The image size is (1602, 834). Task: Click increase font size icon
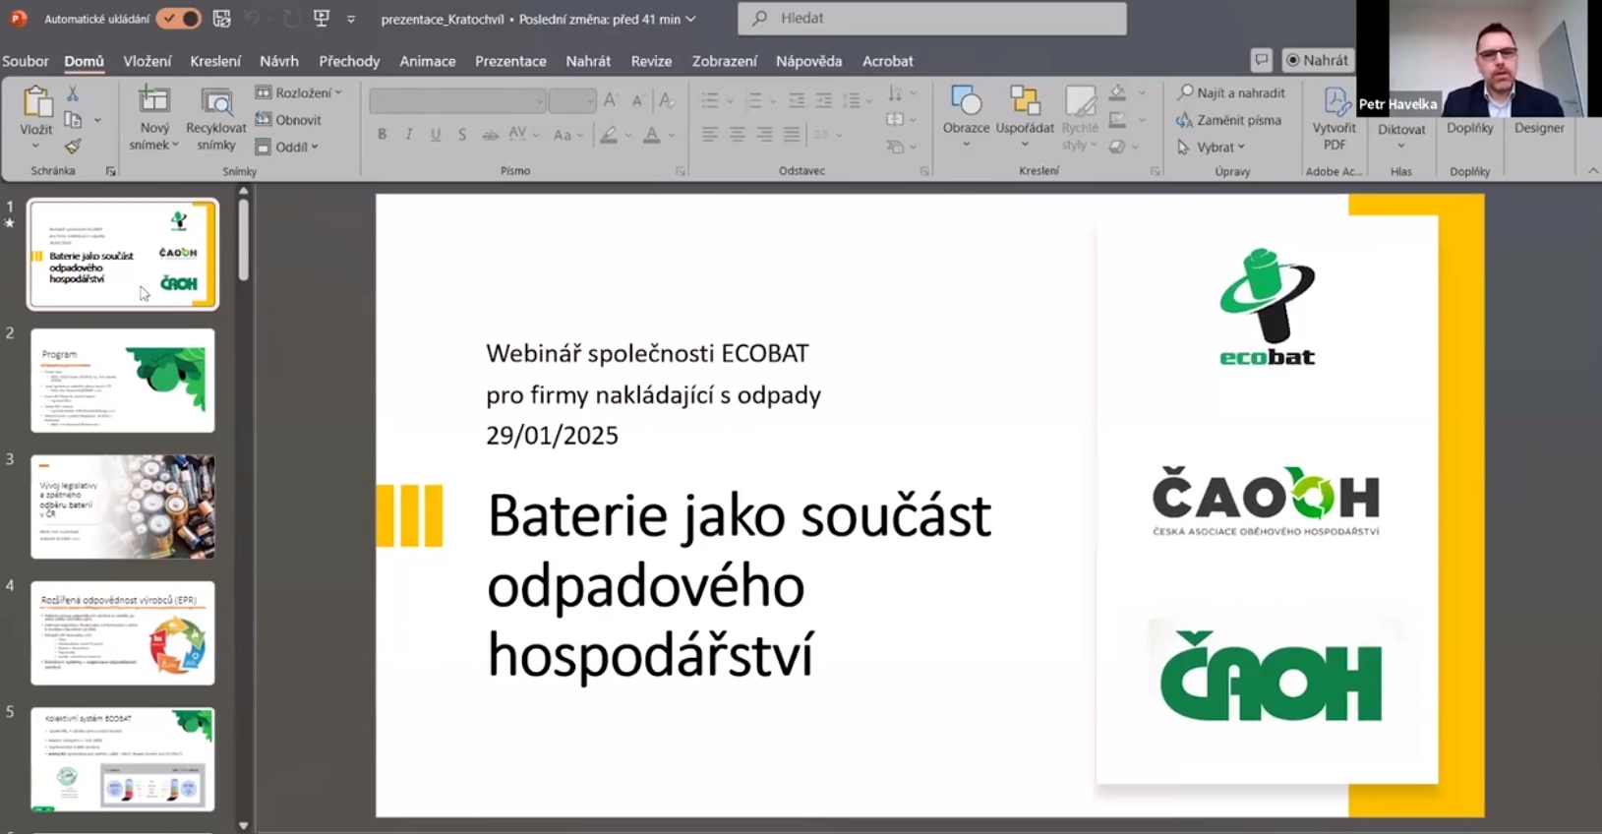coord(611,100)
